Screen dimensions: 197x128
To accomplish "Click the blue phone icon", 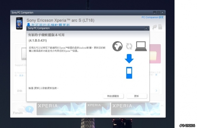I will coord(129,73).
